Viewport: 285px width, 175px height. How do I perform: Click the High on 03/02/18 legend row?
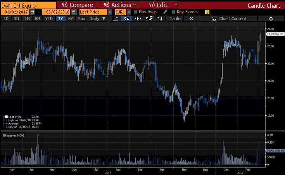[x=22, y=120]
